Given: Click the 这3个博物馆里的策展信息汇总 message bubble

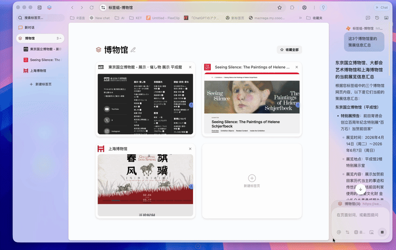Looking at the screenshot, I should pyautogui.click(x=364, y=42).
